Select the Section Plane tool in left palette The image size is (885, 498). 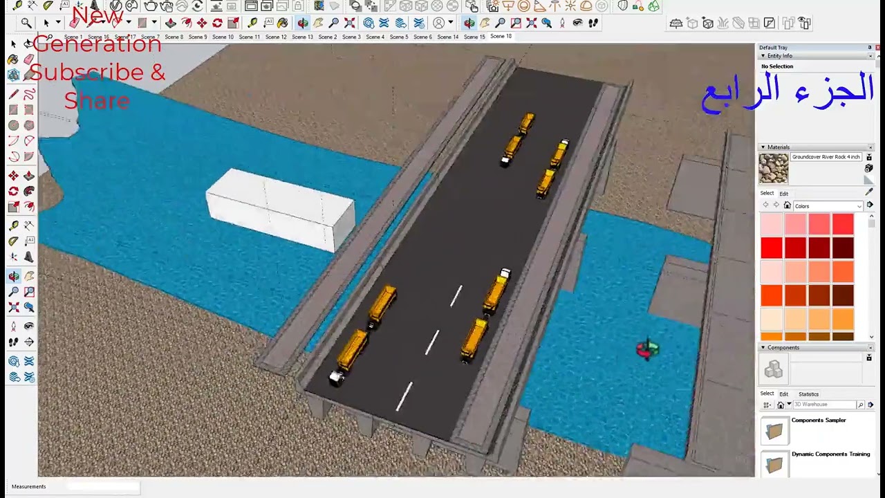click(29, 342)
